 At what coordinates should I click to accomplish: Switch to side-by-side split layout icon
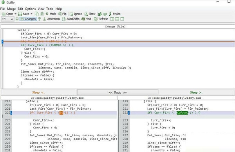(112, 19)
